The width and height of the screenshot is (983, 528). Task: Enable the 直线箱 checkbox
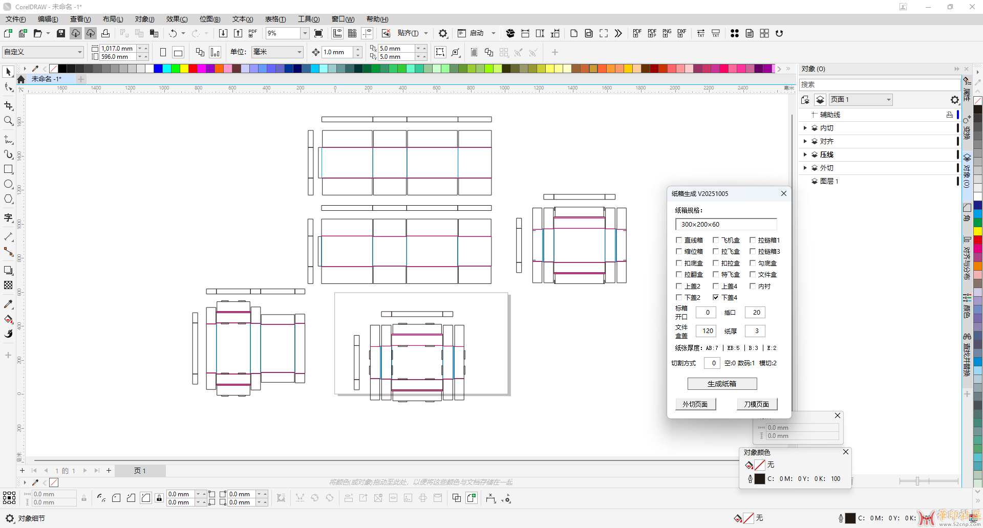679,240
